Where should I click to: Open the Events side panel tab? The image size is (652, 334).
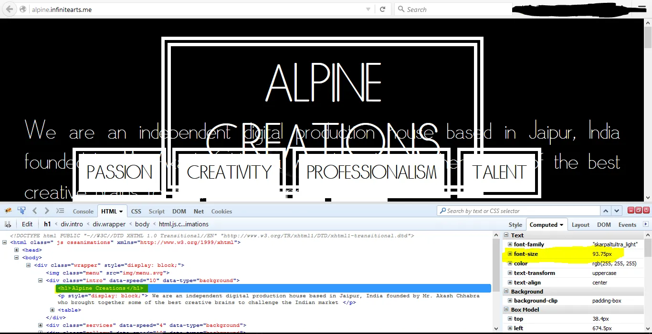click(x=627, y=224)
